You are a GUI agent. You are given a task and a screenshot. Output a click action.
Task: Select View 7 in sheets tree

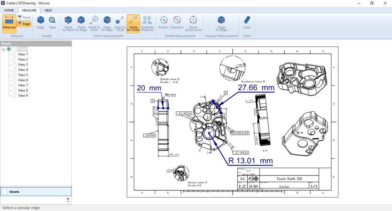point(23,85)
